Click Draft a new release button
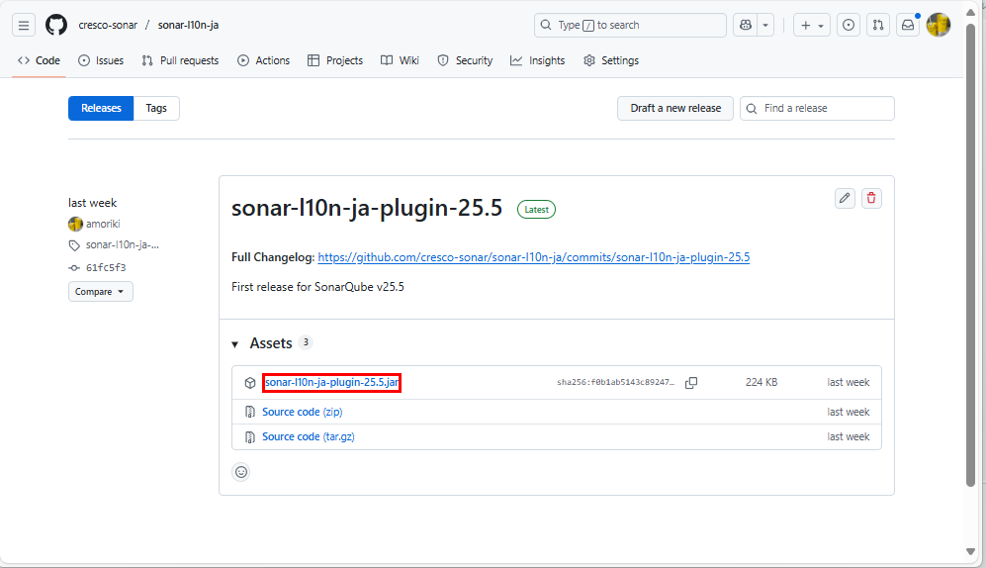The width and height of the screenshot is (986, 568). 675,108
